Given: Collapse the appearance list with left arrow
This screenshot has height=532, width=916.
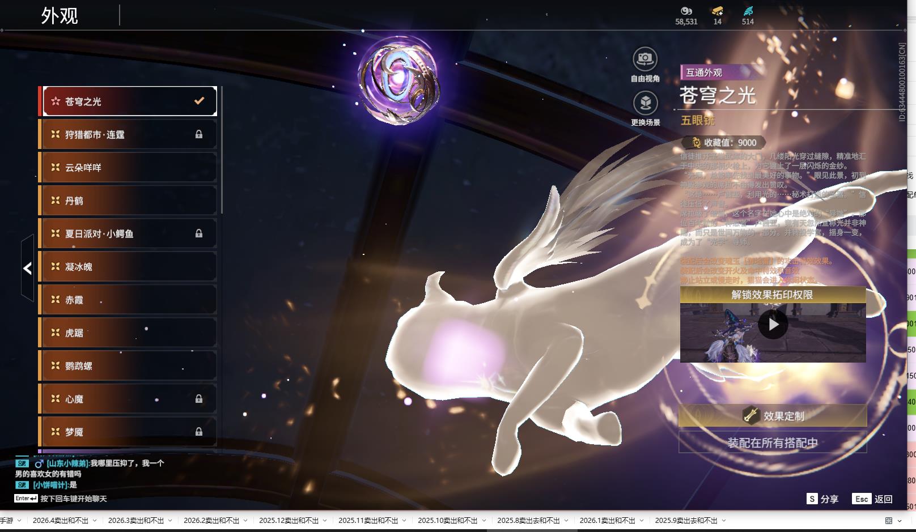Looking at the screenshot, I should [27, 268].
